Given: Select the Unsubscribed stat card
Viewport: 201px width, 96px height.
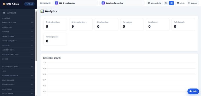Looking at the screenshot, I should [x=107, y=24].
